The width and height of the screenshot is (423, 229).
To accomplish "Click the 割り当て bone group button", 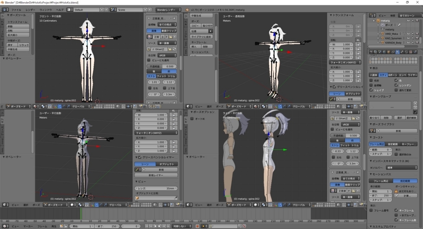I will tap(375, 118).
